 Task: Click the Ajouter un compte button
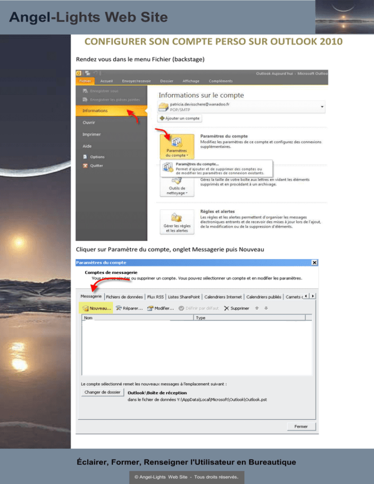tap(180, 118)
